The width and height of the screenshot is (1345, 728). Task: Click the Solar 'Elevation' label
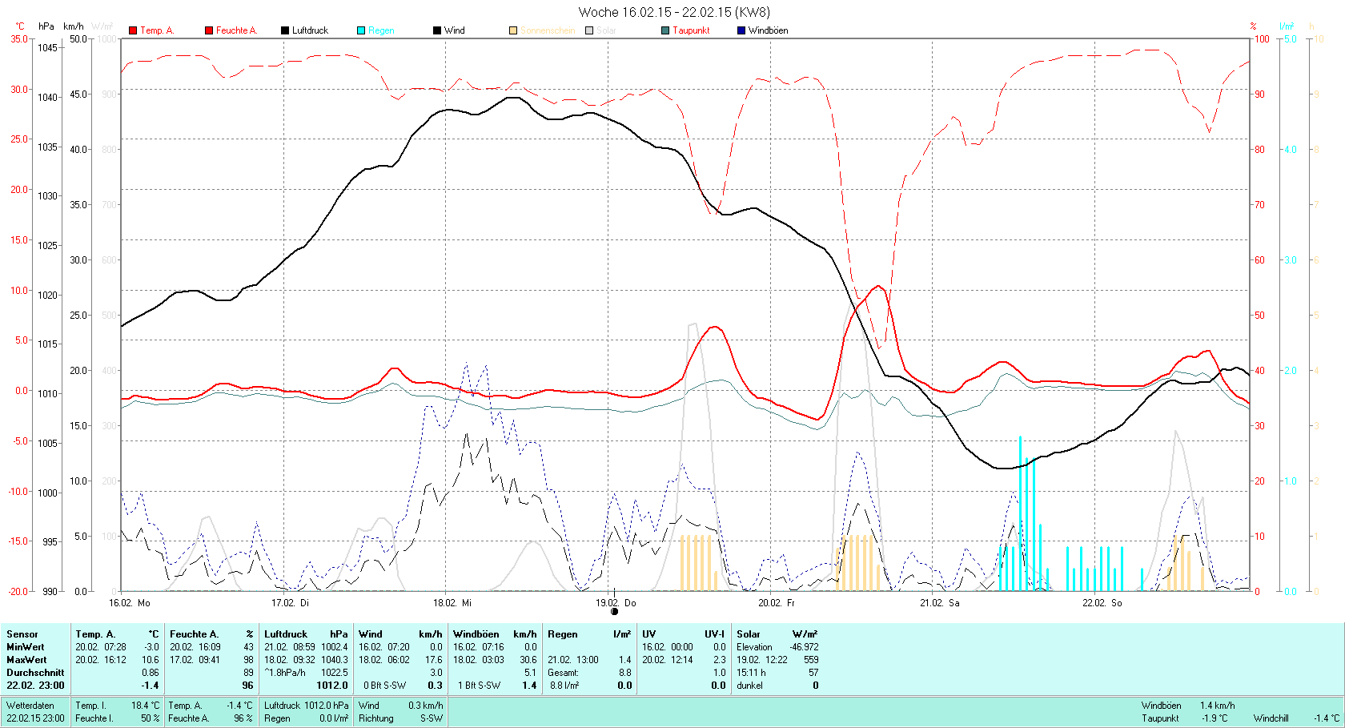(x=755, y=646)
